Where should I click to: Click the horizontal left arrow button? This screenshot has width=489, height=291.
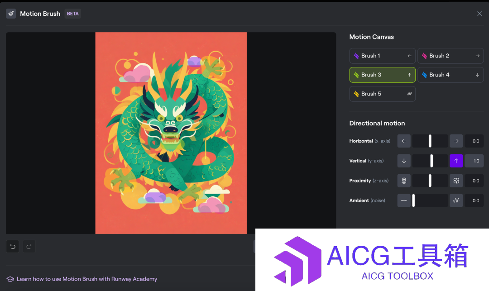tap(404, 141)
